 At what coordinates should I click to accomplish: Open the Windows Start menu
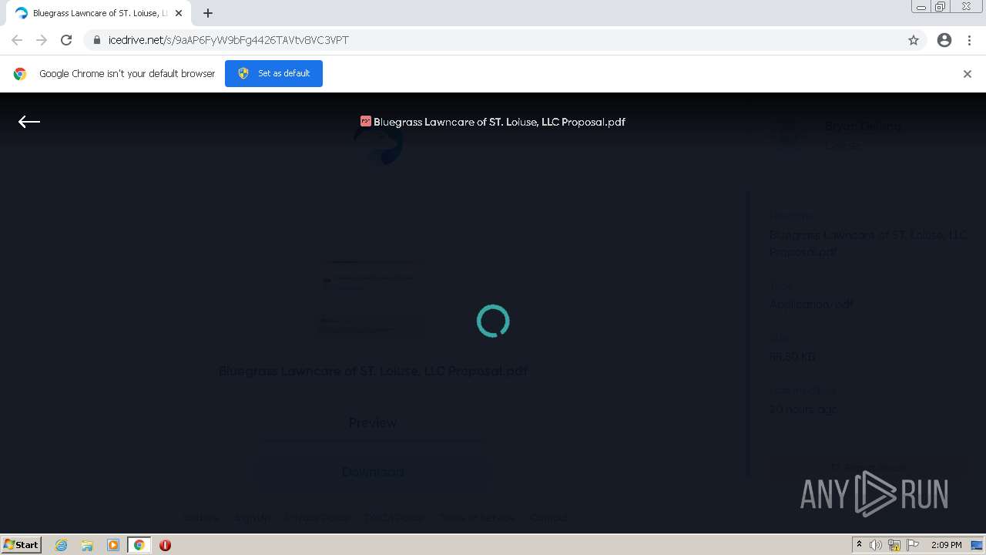pyautogui.click(x=22, y=544)
